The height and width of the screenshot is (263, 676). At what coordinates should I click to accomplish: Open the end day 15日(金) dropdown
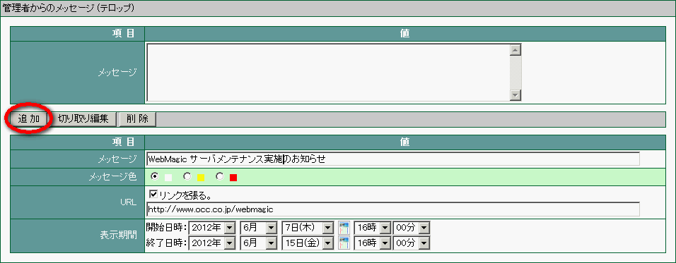click(x=308, y=243)
